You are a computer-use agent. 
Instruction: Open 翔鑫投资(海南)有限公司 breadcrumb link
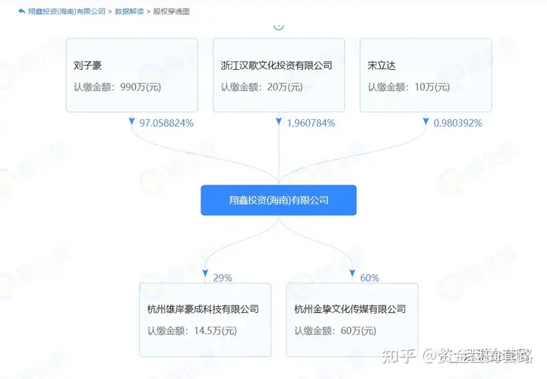click(x=67, y=11)
